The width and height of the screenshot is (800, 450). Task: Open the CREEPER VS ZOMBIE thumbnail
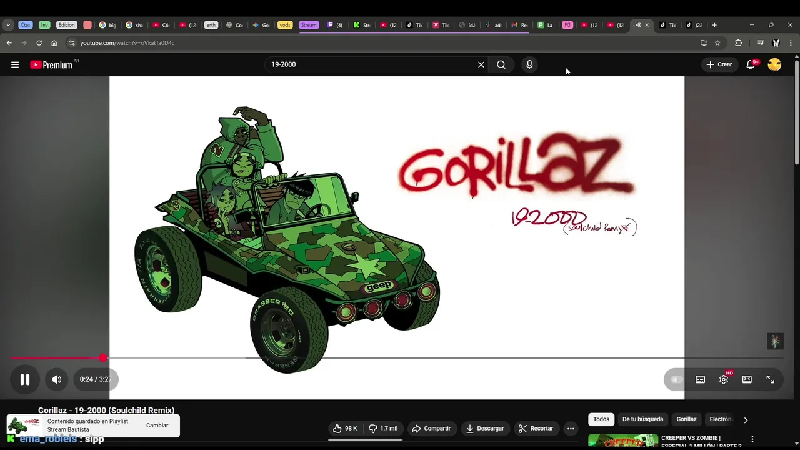(x=623, y=442)
